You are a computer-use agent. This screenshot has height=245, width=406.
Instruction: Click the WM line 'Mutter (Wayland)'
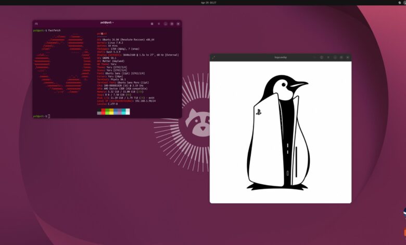(113, 61)
